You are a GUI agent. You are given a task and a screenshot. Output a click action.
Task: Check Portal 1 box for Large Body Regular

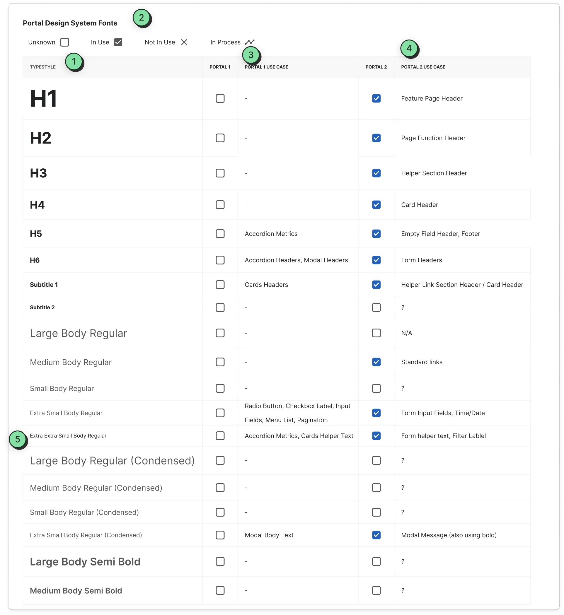220,333
